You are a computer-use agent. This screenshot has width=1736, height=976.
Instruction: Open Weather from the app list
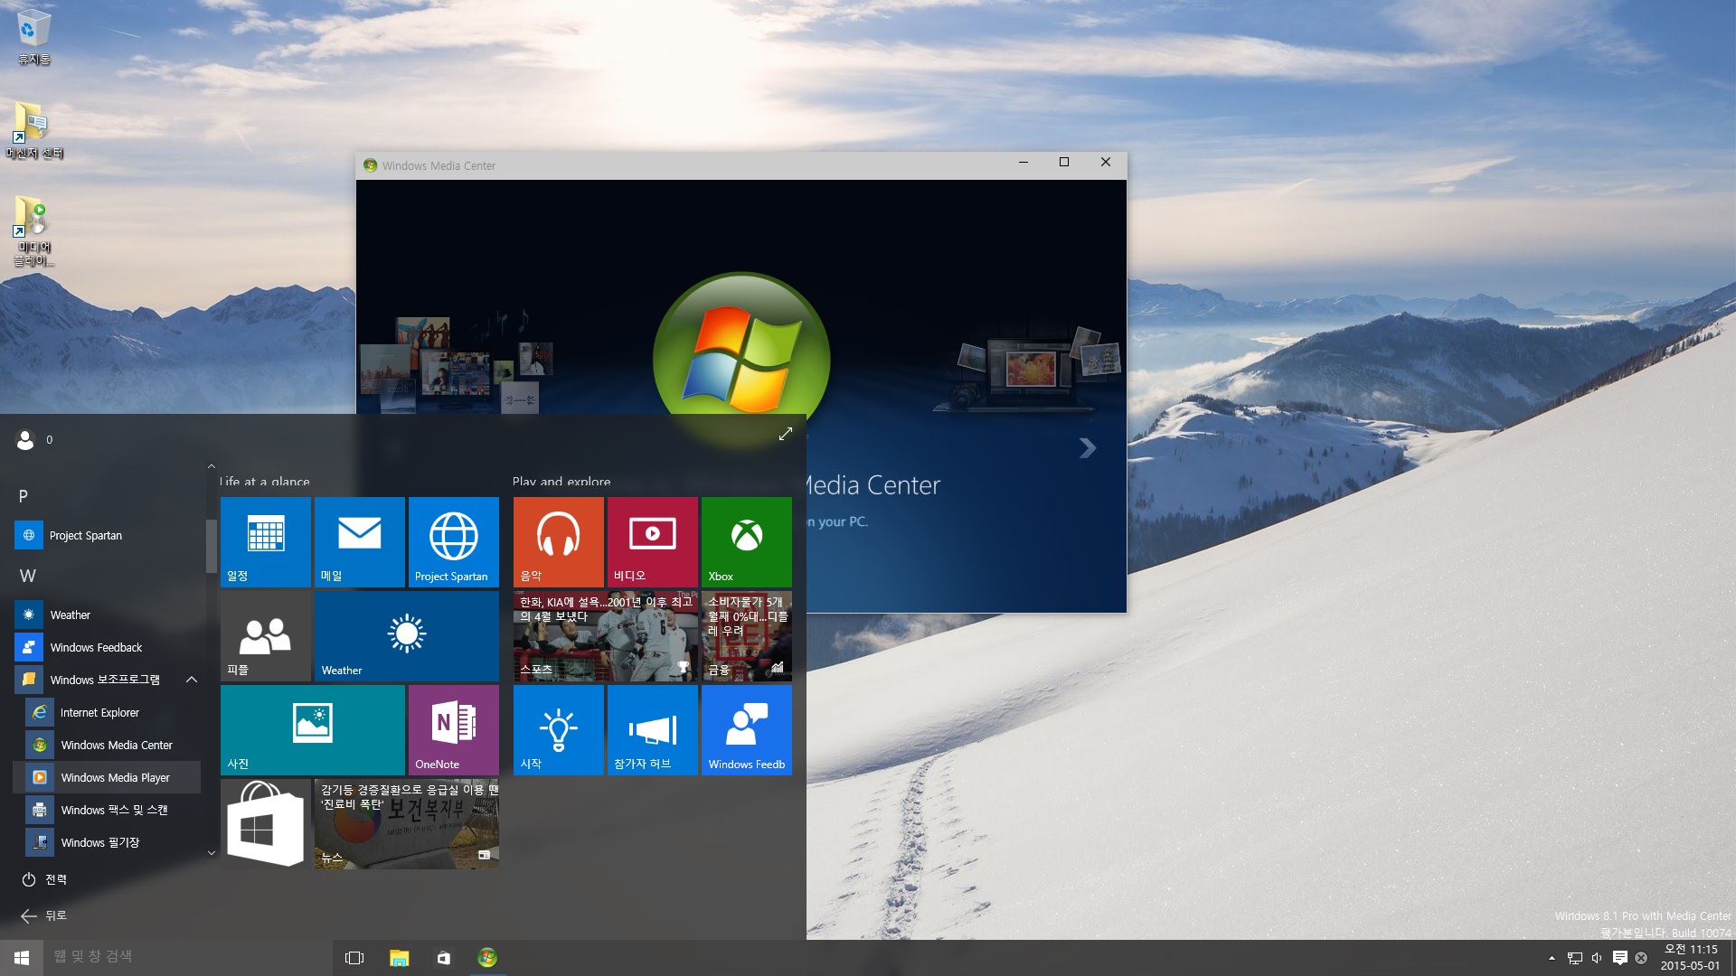tap(107, 615)
